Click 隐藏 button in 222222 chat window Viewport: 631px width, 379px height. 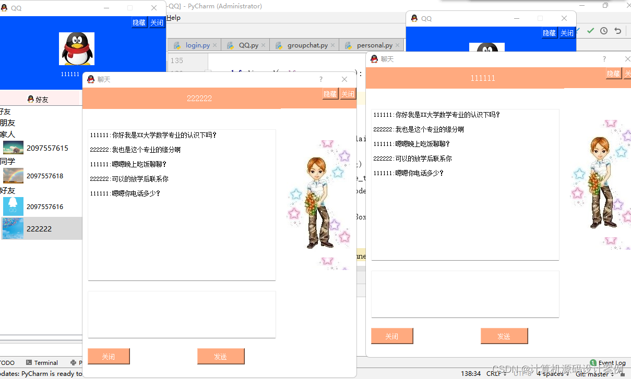coord(330,94)
